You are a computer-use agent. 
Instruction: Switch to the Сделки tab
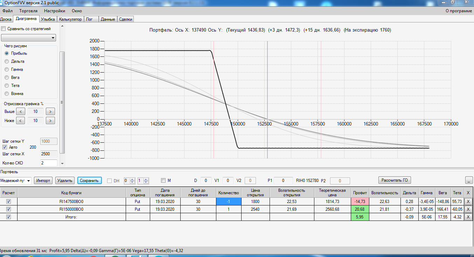pyautogui.click(x=126, y=19)
